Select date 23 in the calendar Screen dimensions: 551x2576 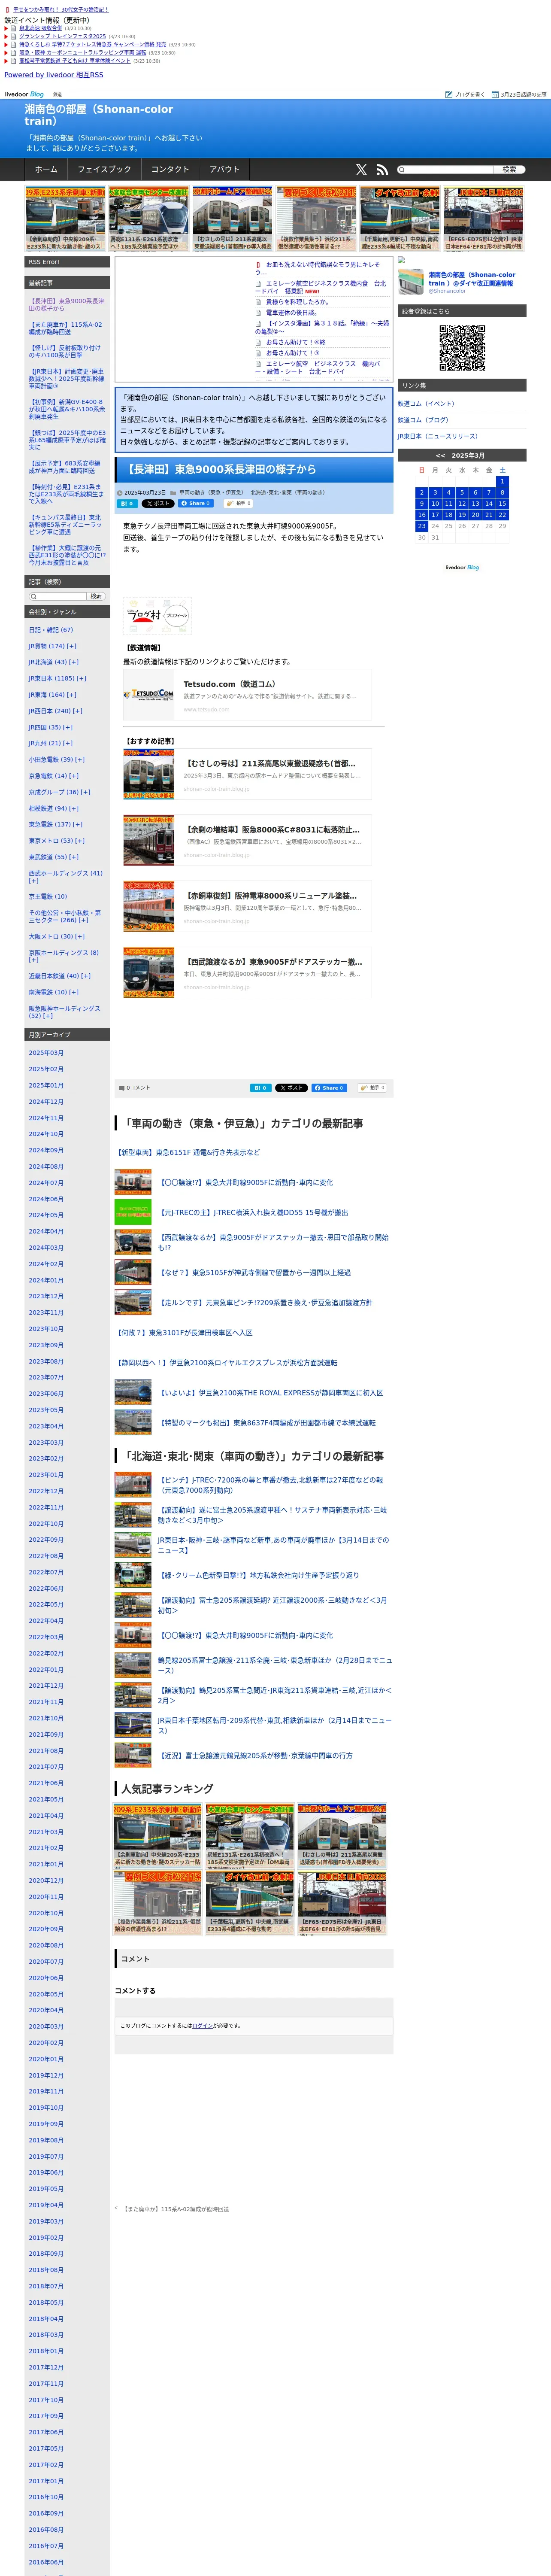pyautogui.click(x=422, y=525)
